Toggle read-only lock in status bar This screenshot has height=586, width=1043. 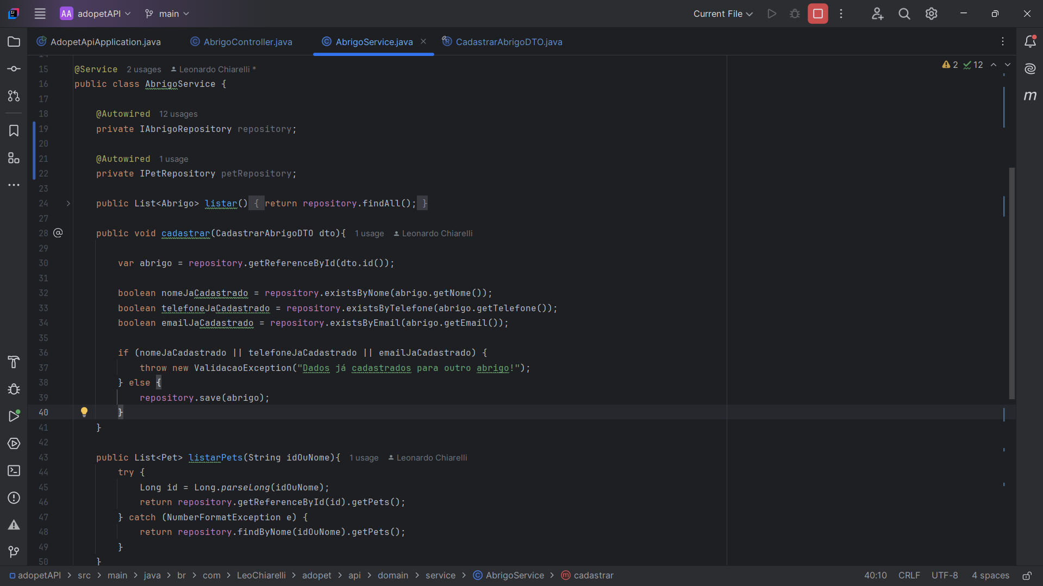(x=1027, y=576)
